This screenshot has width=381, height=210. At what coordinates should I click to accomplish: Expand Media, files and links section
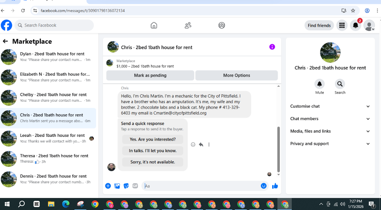pos(330,131)
